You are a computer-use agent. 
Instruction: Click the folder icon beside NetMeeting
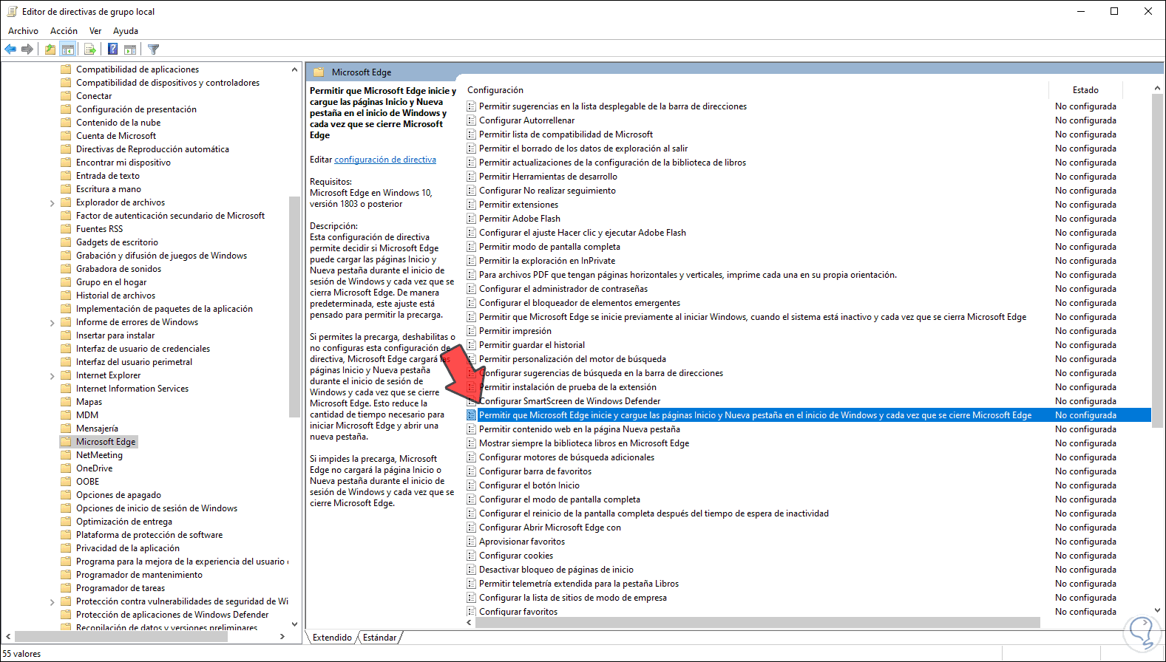point(66,455)
